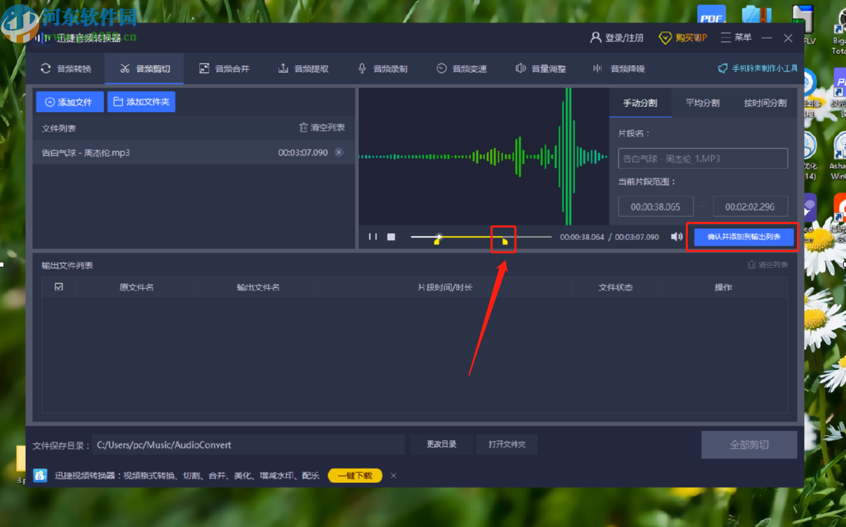This screenshot has width=846, height=527.
Task: Open the 音量调整 tab
Action: coord(540,69)
